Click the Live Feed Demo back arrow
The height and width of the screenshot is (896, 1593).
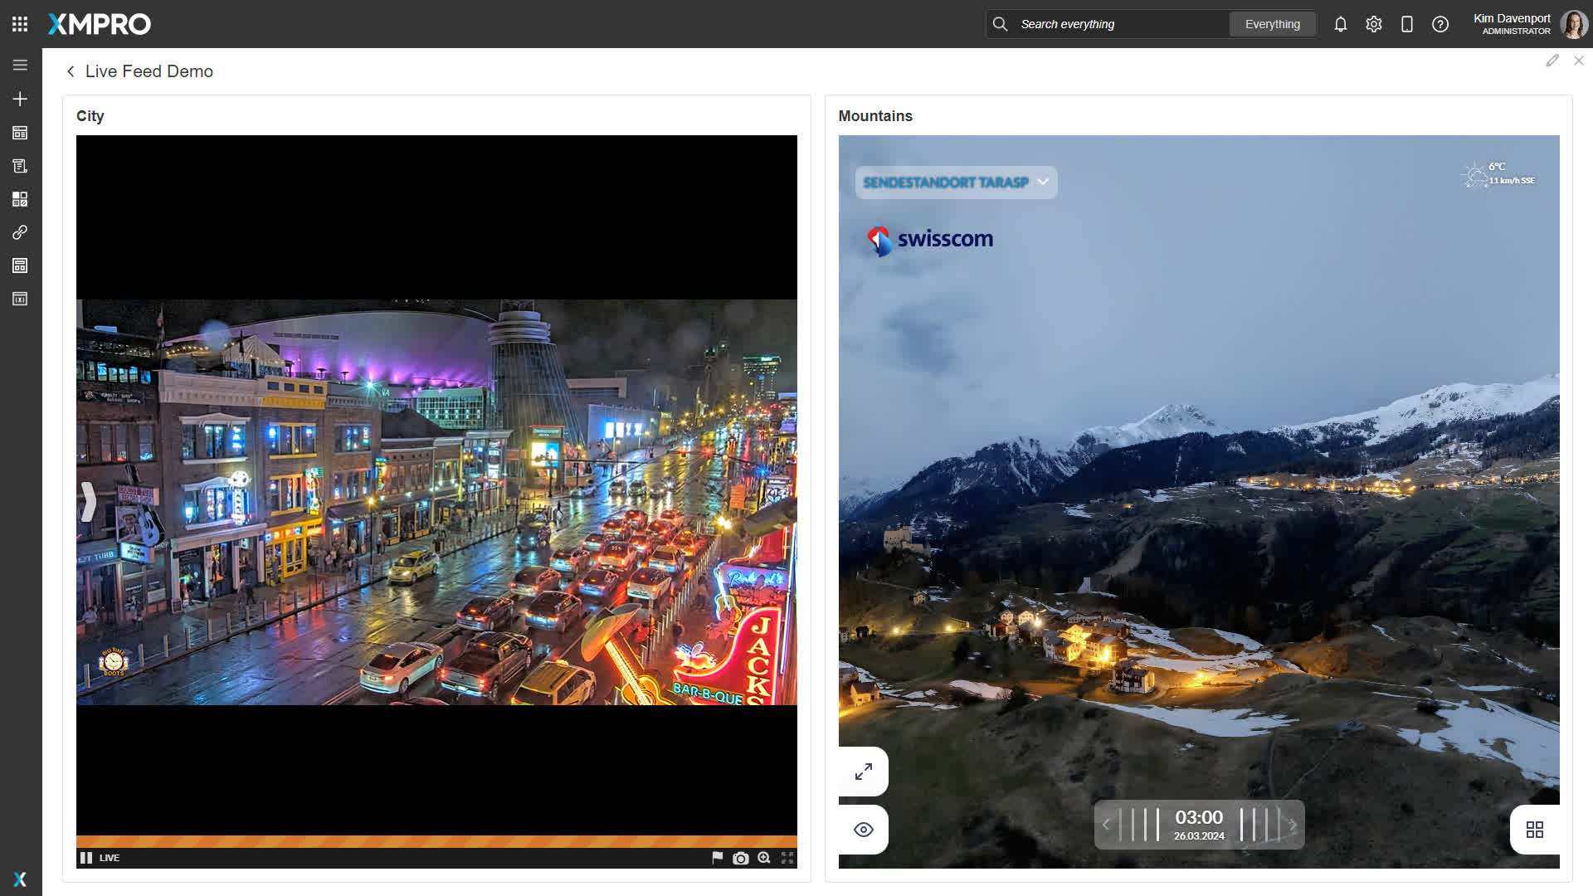click(70, 71)
